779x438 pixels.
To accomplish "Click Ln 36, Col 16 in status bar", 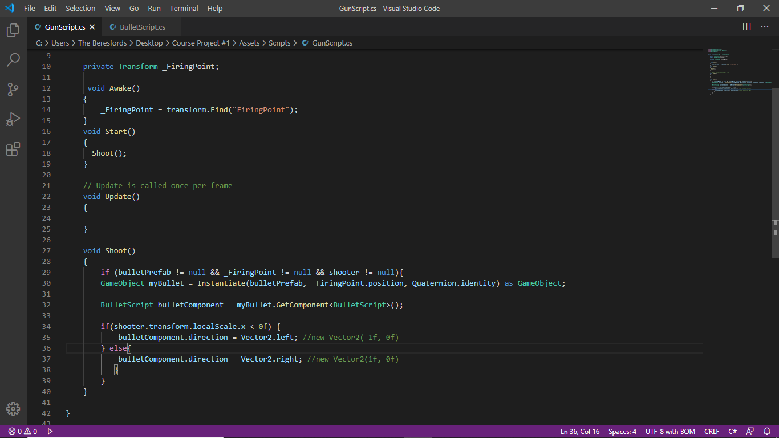I will point(580,432).
